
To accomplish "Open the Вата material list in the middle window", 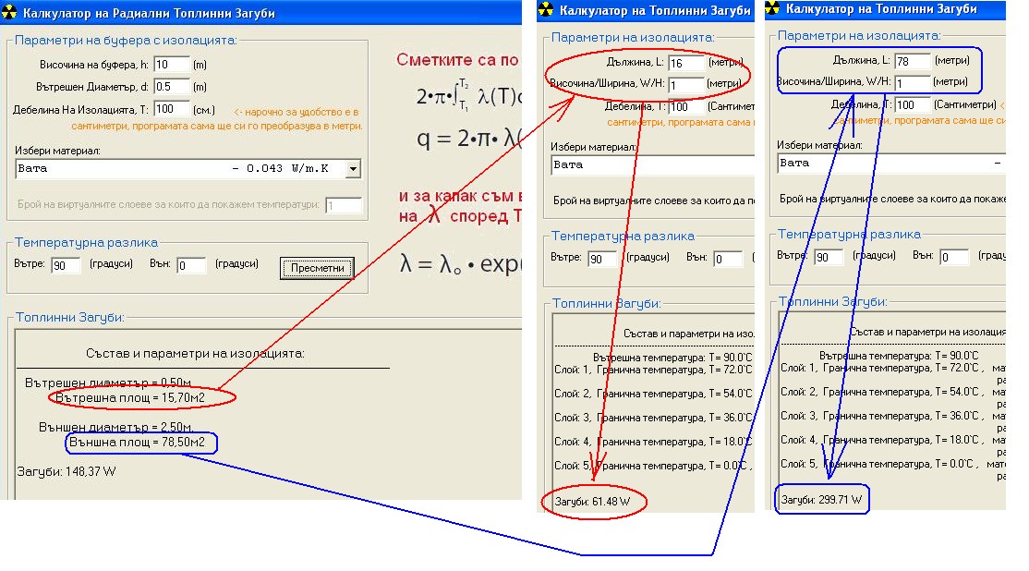I will point(651,164).
